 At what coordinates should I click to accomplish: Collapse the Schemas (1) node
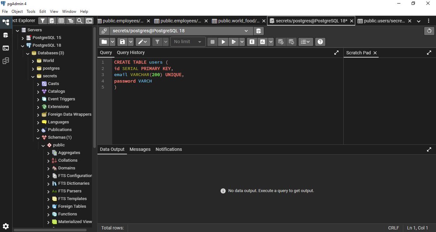click(38, 138)
